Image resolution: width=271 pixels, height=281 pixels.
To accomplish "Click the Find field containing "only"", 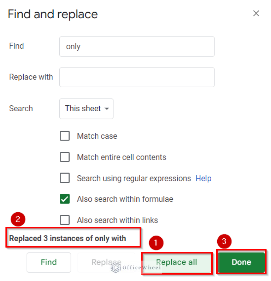I will pyautogui.click(x=137, y=46).
